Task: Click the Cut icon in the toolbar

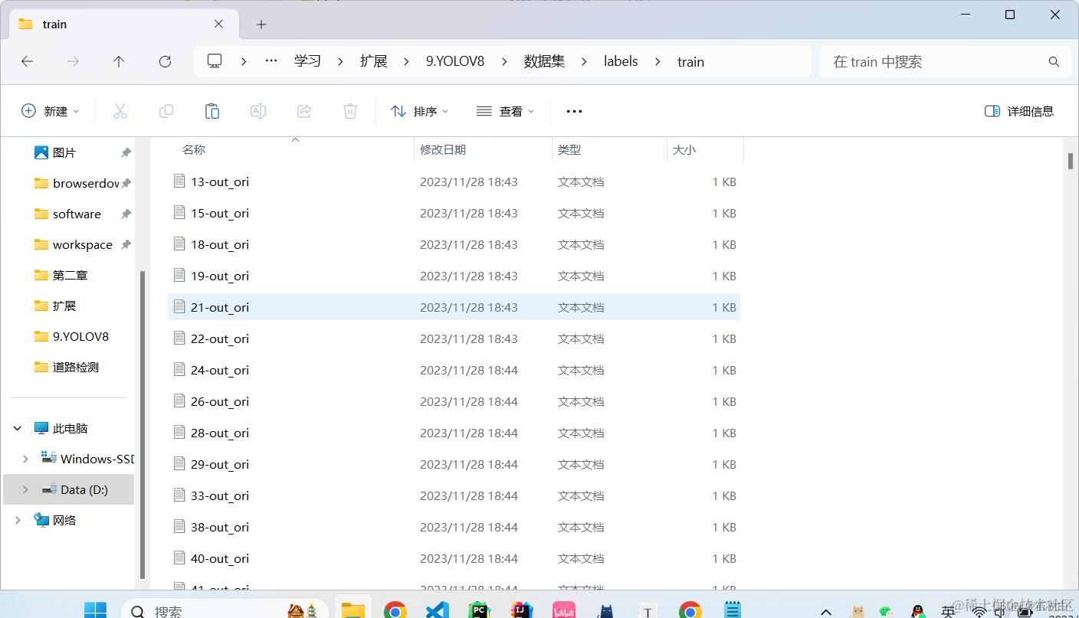Action: (120, 110)
